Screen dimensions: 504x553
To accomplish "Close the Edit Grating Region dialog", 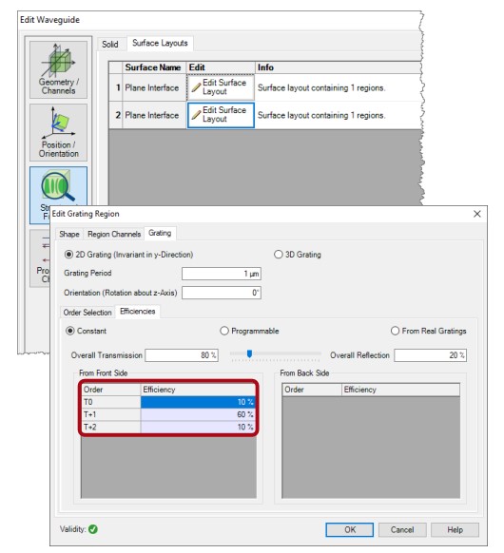I will [477, 214].
